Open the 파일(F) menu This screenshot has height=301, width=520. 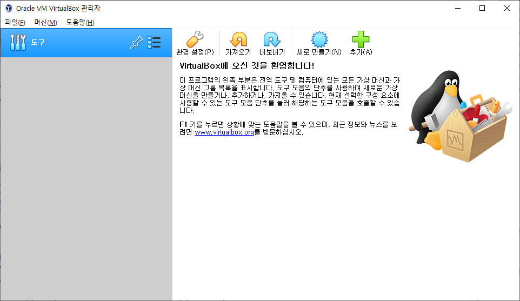pyautogui.click(x=15, y=22)
